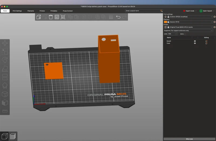Screen dimensions: 216x141
Task: Open printer preset settings cog button
Action: 214,27
